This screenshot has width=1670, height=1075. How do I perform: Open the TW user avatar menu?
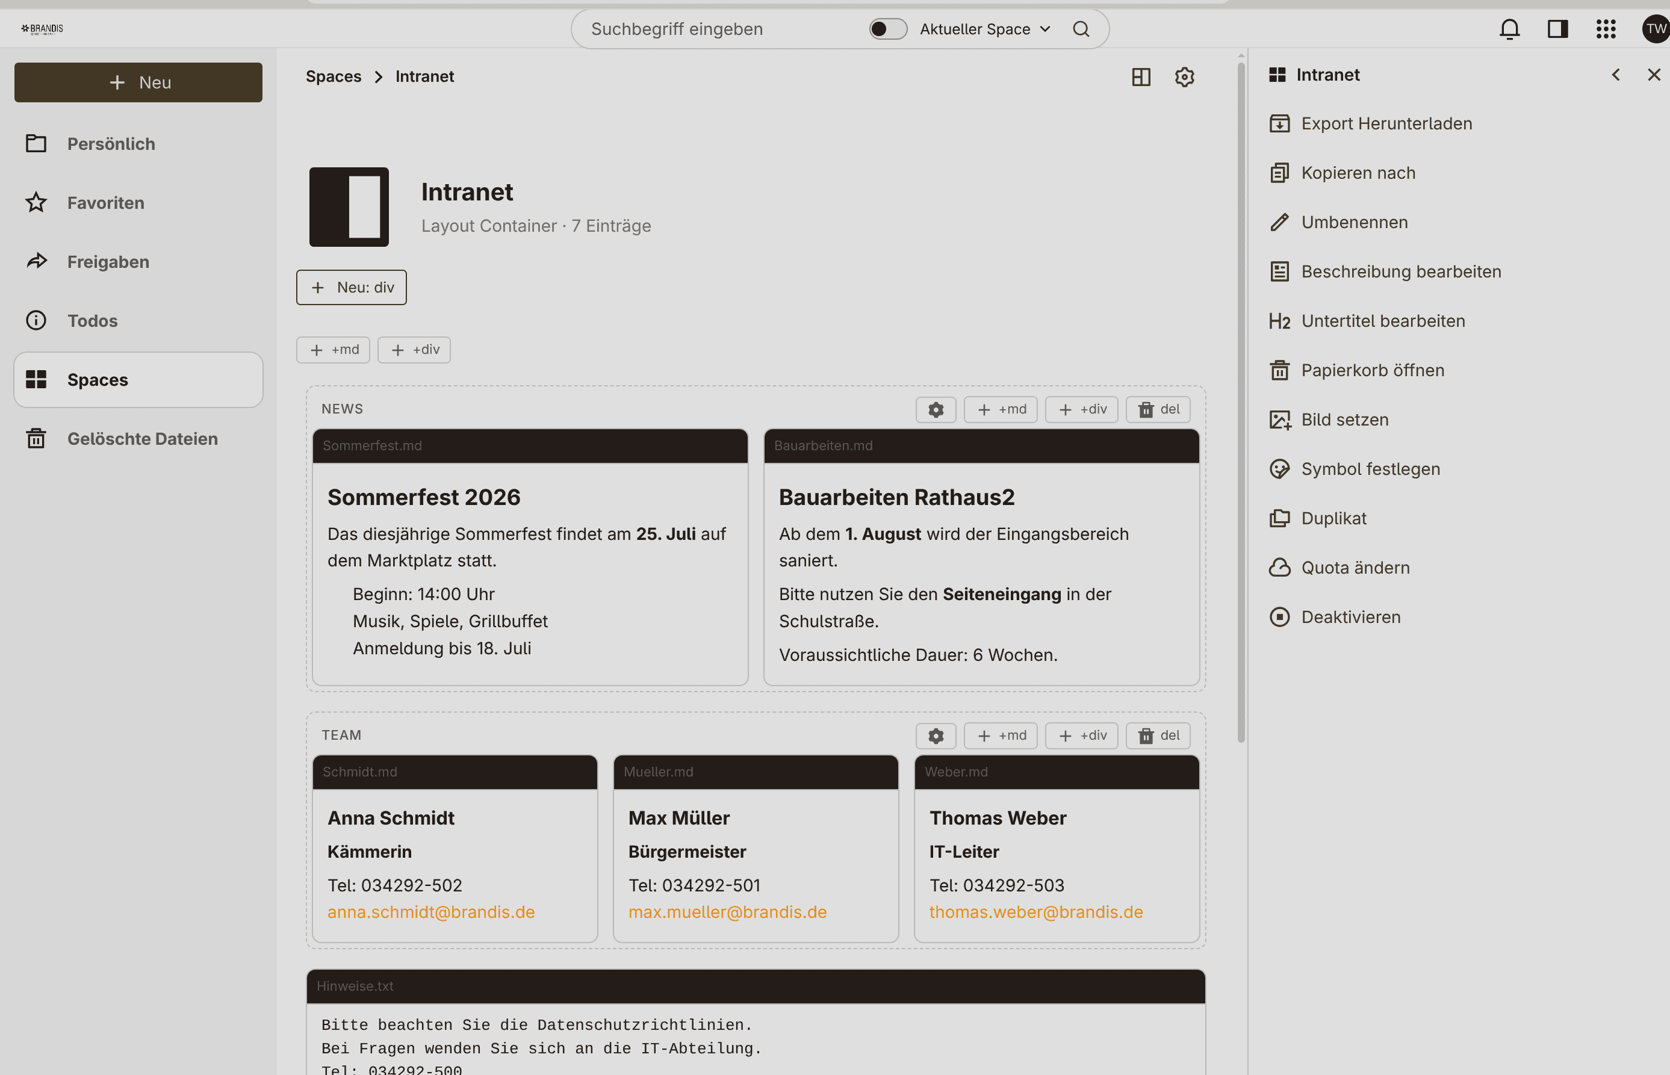coord(1656,29)
